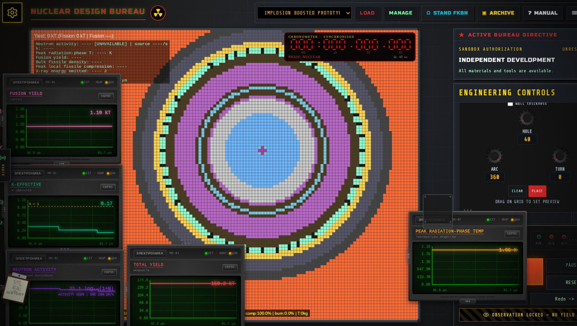577x326 pixels.
Task: Click the Stand FKBN omega icon
Action: (x=428, y=13)
